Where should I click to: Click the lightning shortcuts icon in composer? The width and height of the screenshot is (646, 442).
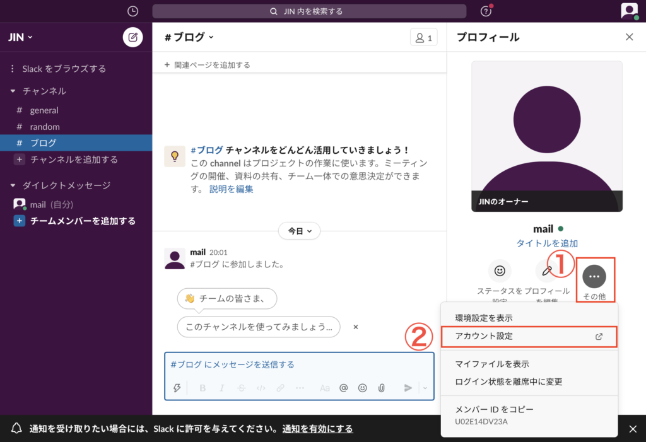pos(177,388)
